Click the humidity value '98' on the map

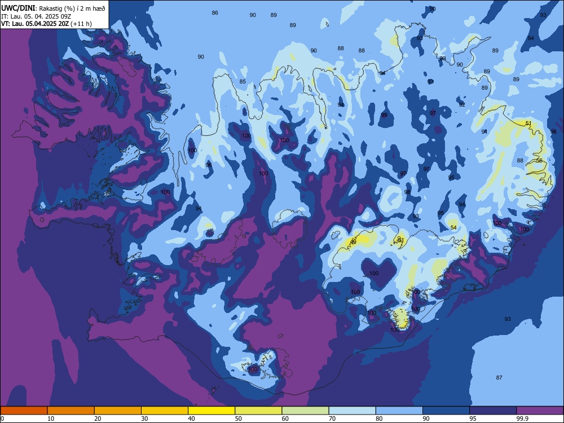(x=407, y=192)
